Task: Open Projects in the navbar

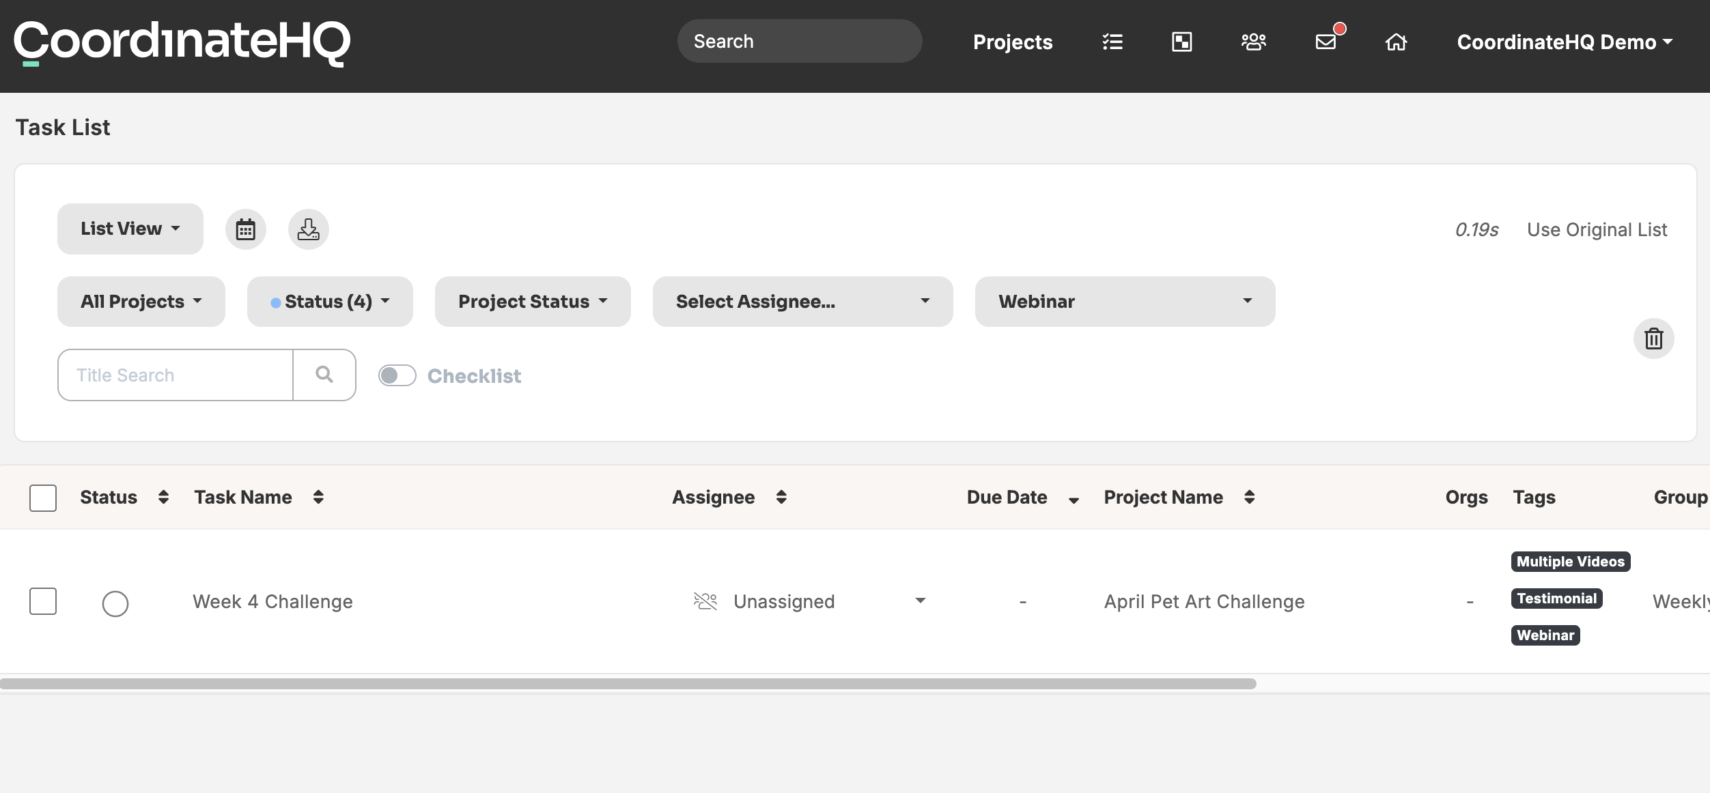Action: (x=1013, y=42)
